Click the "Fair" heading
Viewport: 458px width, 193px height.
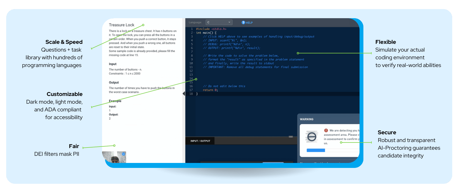click(74, 146)
